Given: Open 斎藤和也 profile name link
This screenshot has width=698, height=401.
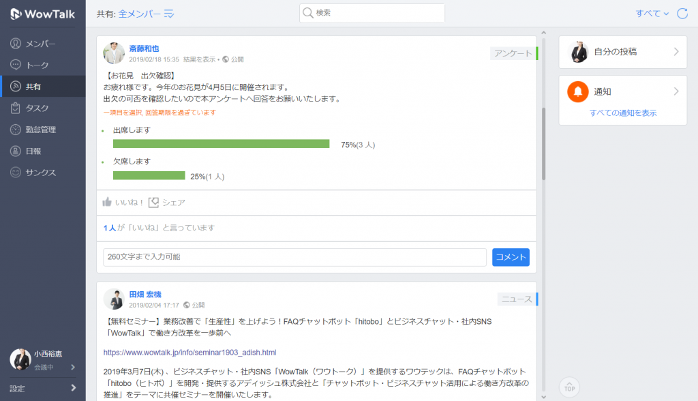Looking at the screenshot, I should tap(144, 48).
